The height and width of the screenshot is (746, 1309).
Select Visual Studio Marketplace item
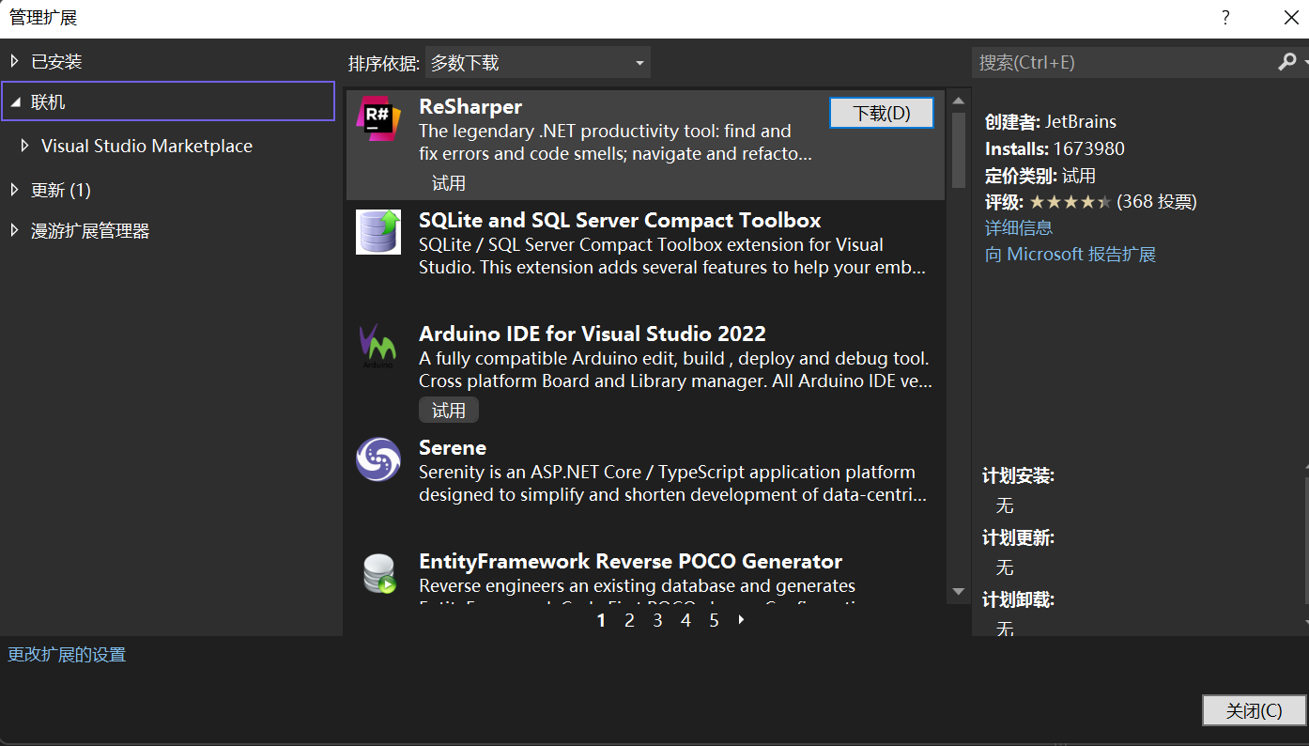pos(146,147)
